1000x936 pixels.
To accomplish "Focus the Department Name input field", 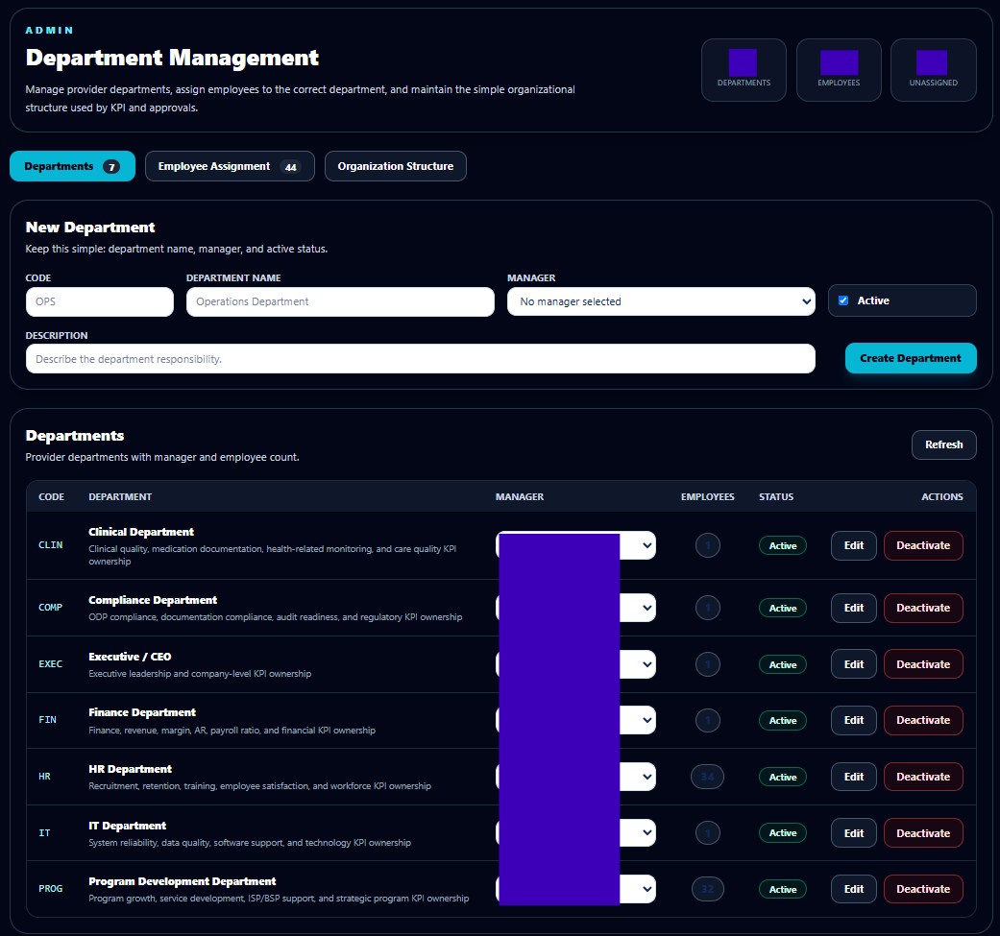I will pyautogui.click(x=340, y=301).
